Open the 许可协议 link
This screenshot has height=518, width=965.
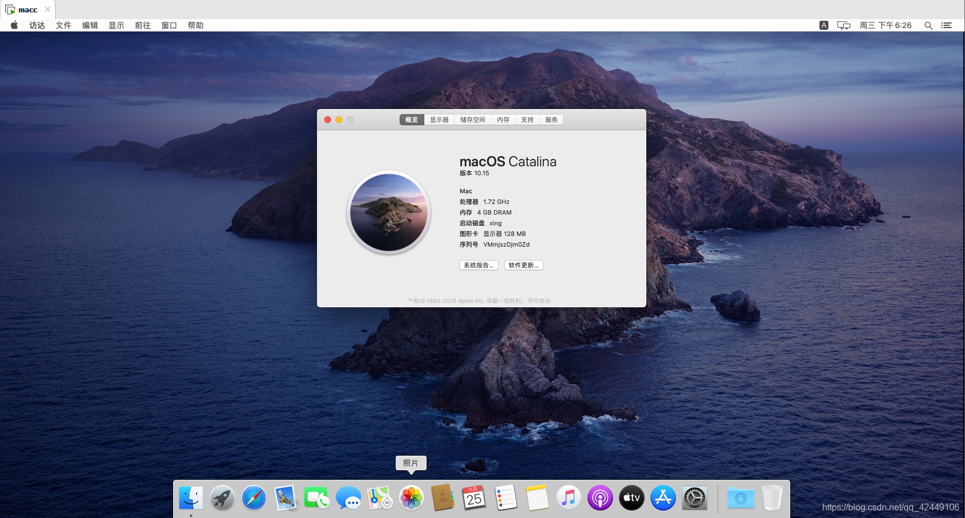coord(539,301)
